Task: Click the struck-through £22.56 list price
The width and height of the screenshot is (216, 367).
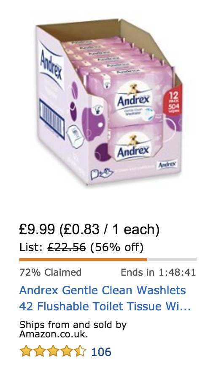Action: pyautogui.click(x=67, y=247)
